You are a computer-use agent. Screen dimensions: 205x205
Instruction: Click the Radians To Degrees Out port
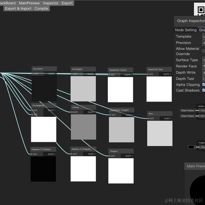click(95, 154)
